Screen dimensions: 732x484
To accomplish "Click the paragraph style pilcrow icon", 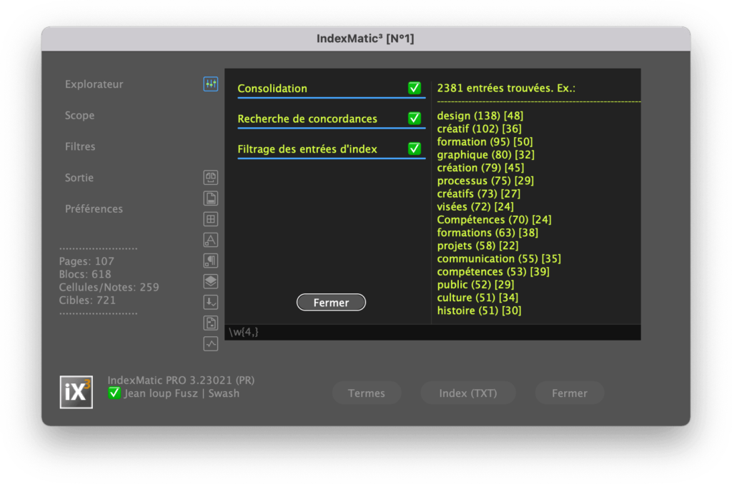I will pos(211,261).
